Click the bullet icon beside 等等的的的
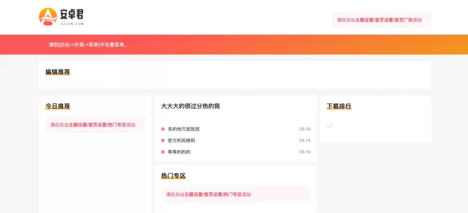The image size is (468, 213). coord(163,152)
